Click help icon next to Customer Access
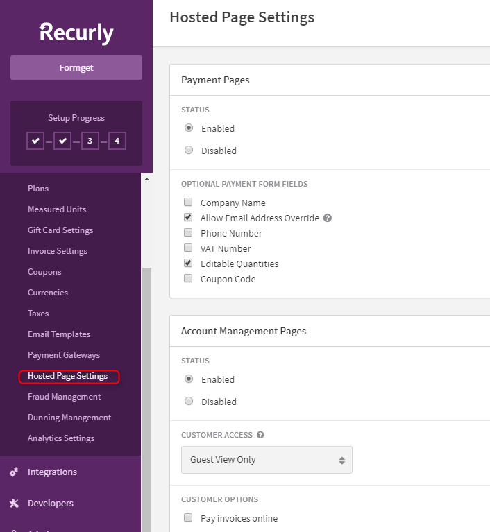 point(260,435)
